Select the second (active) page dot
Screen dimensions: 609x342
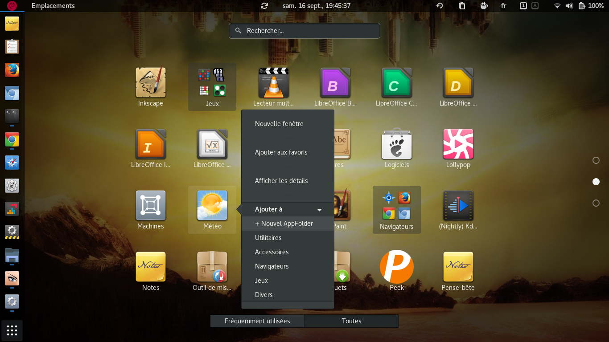tap(596, 182)
